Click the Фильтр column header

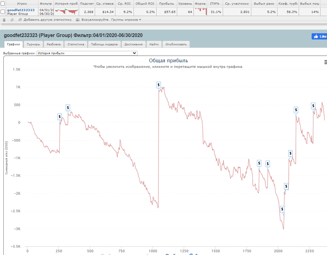click(x=46, y=4)
